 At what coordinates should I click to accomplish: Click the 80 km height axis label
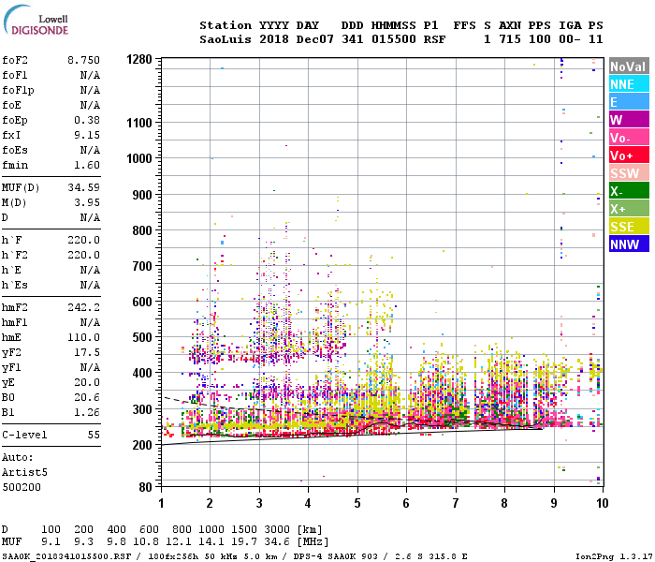[x=145, y=487]
